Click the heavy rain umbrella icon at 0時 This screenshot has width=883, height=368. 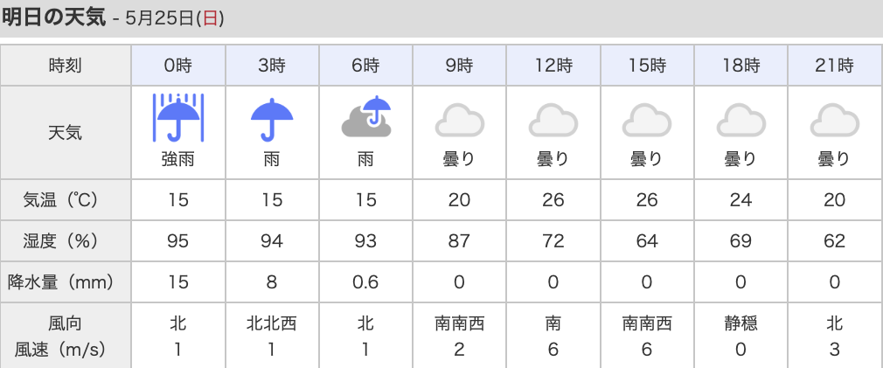[x=178, y=118]
